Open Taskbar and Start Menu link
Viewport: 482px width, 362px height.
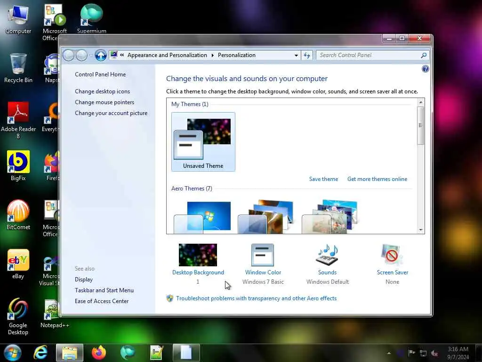(104, 290)
